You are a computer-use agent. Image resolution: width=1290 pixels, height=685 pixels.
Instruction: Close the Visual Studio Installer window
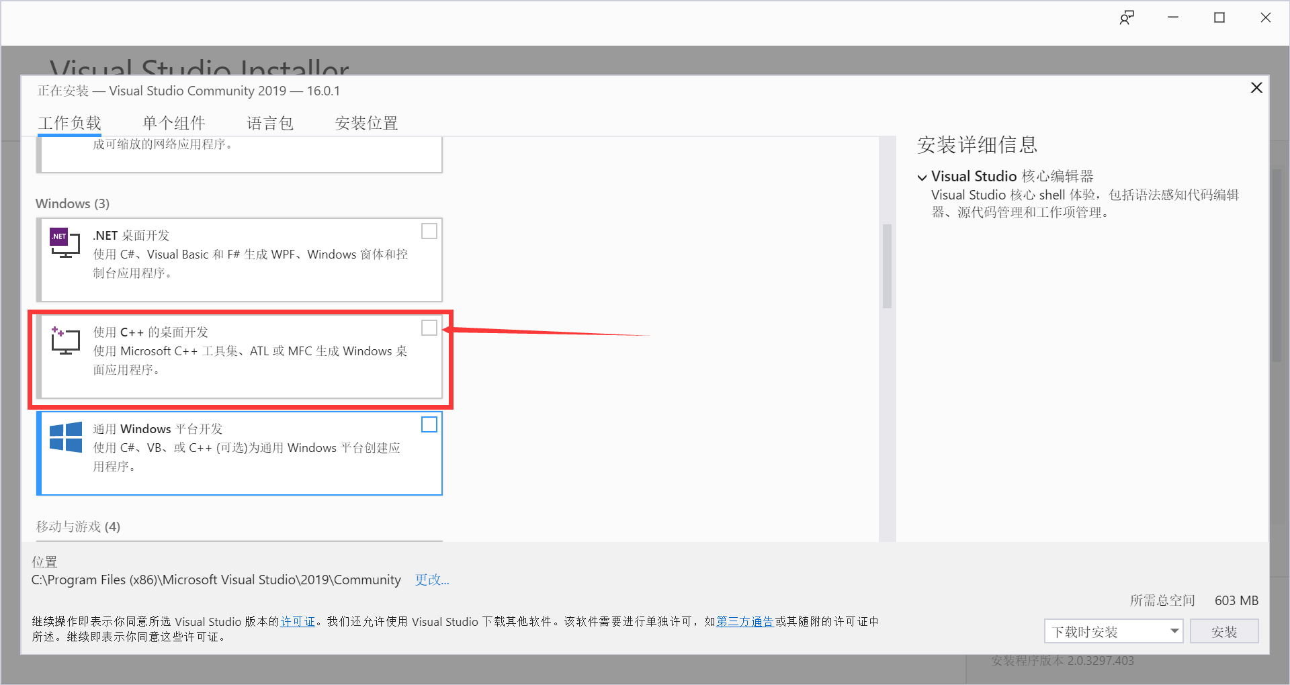pos(1266,18)
